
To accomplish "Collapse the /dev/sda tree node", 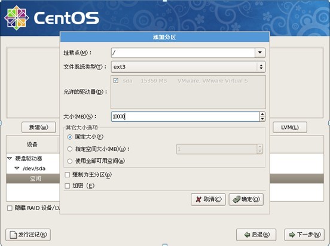I will pos(17,168).
